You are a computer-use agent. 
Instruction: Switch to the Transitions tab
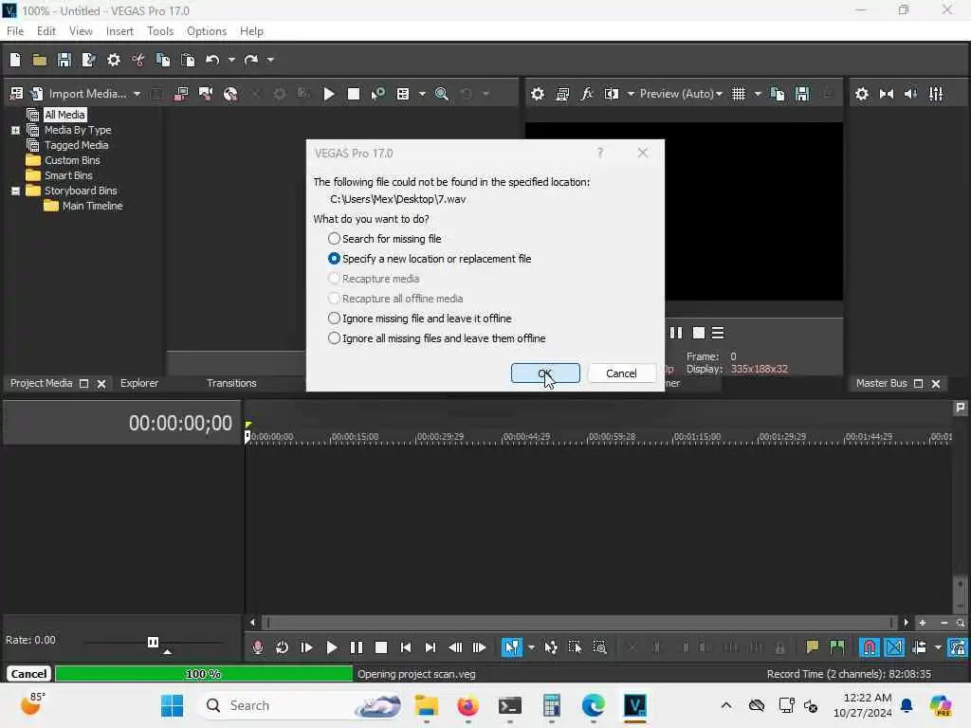pos(231,383)
